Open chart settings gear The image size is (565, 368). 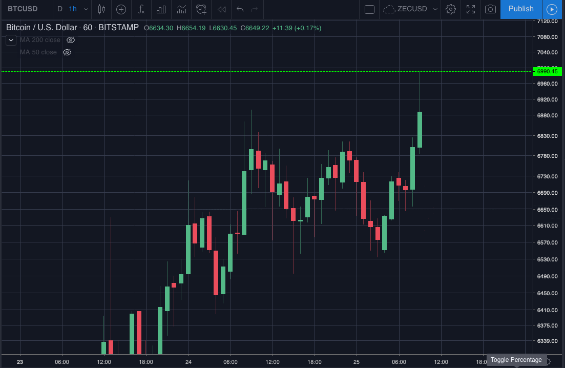(450, 9)
